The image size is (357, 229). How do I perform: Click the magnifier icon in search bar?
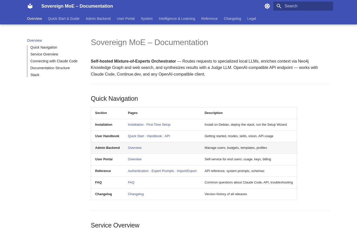coord(279,6)
